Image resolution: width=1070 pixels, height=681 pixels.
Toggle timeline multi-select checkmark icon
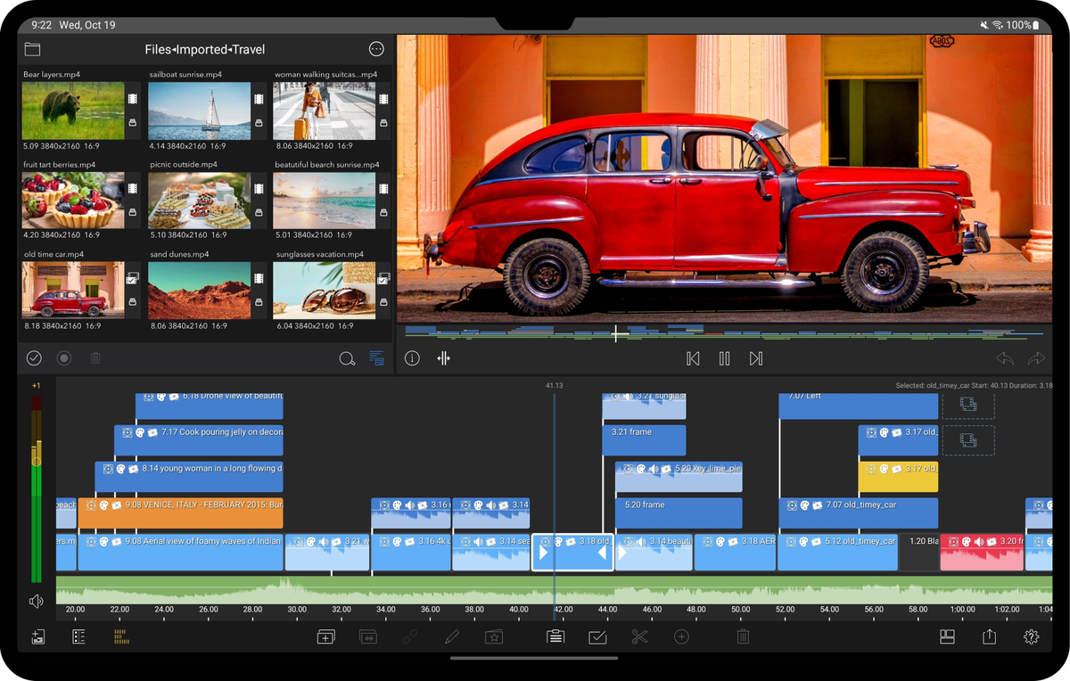click(597, 636)
